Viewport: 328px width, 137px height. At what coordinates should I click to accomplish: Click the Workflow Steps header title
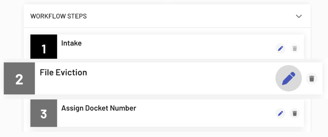[59, 16]
